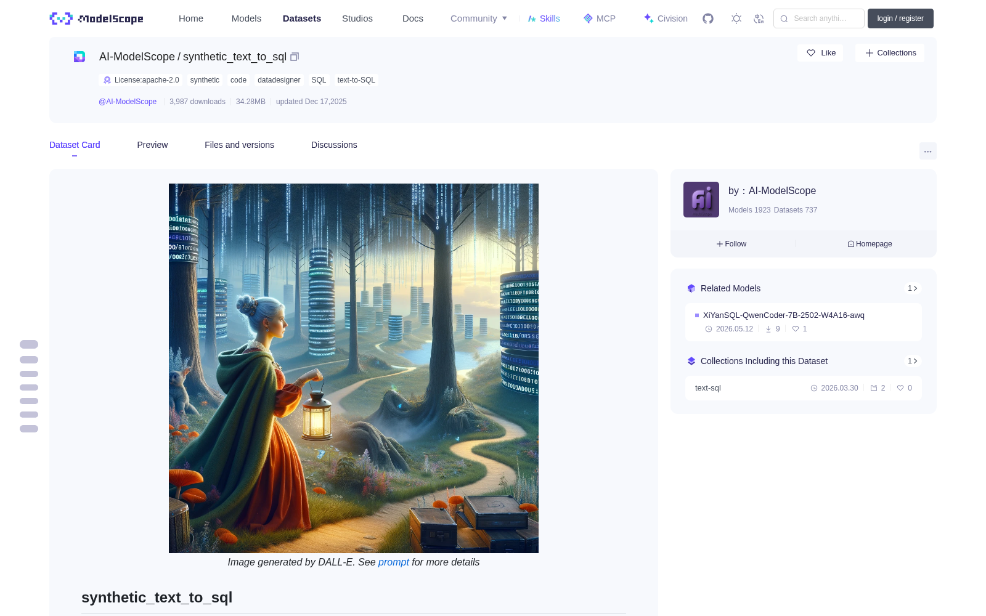Open the Models nav item

coord(246,18)
